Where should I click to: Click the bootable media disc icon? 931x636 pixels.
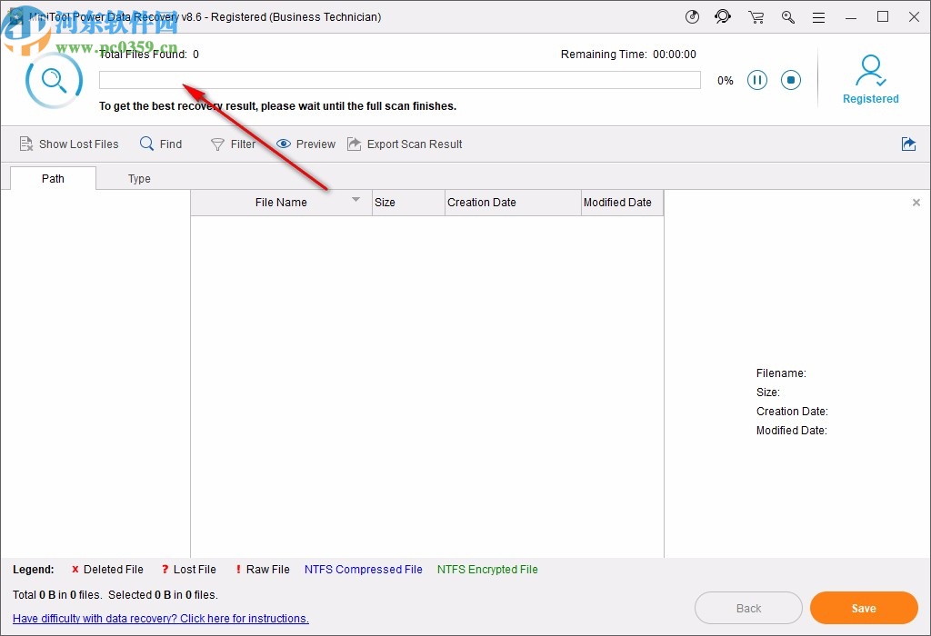(x=692, y=16)
